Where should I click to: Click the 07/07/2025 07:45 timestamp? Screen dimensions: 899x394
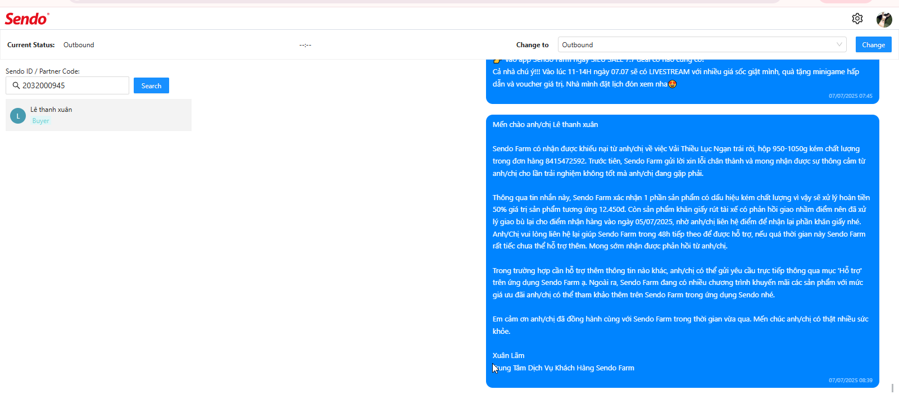point(851,96)
